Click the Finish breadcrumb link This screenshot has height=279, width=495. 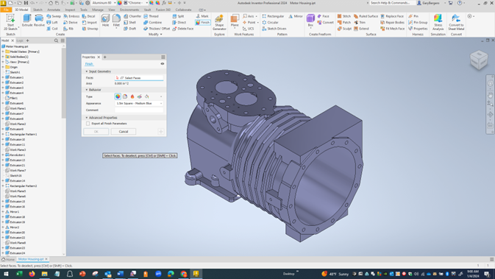89,64
